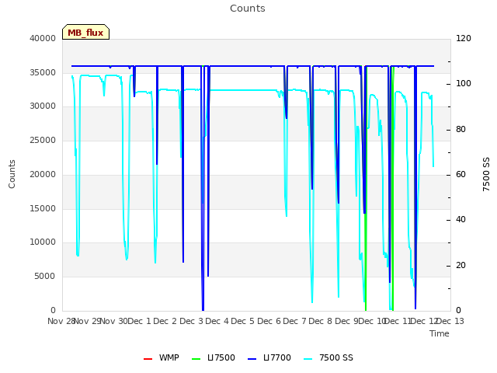Click the 60 right-axis tick label
The image size is (497, 373).
(x=461, y=174)
